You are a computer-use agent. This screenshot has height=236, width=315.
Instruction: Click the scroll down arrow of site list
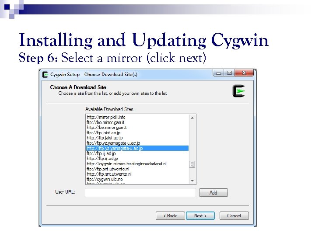click(192, 181)
